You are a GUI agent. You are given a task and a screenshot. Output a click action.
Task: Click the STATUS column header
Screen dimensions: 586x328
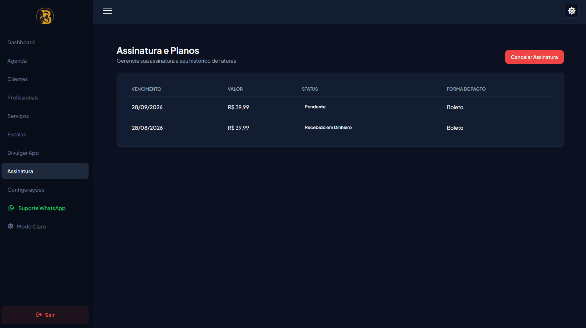(x=310, y=89)
